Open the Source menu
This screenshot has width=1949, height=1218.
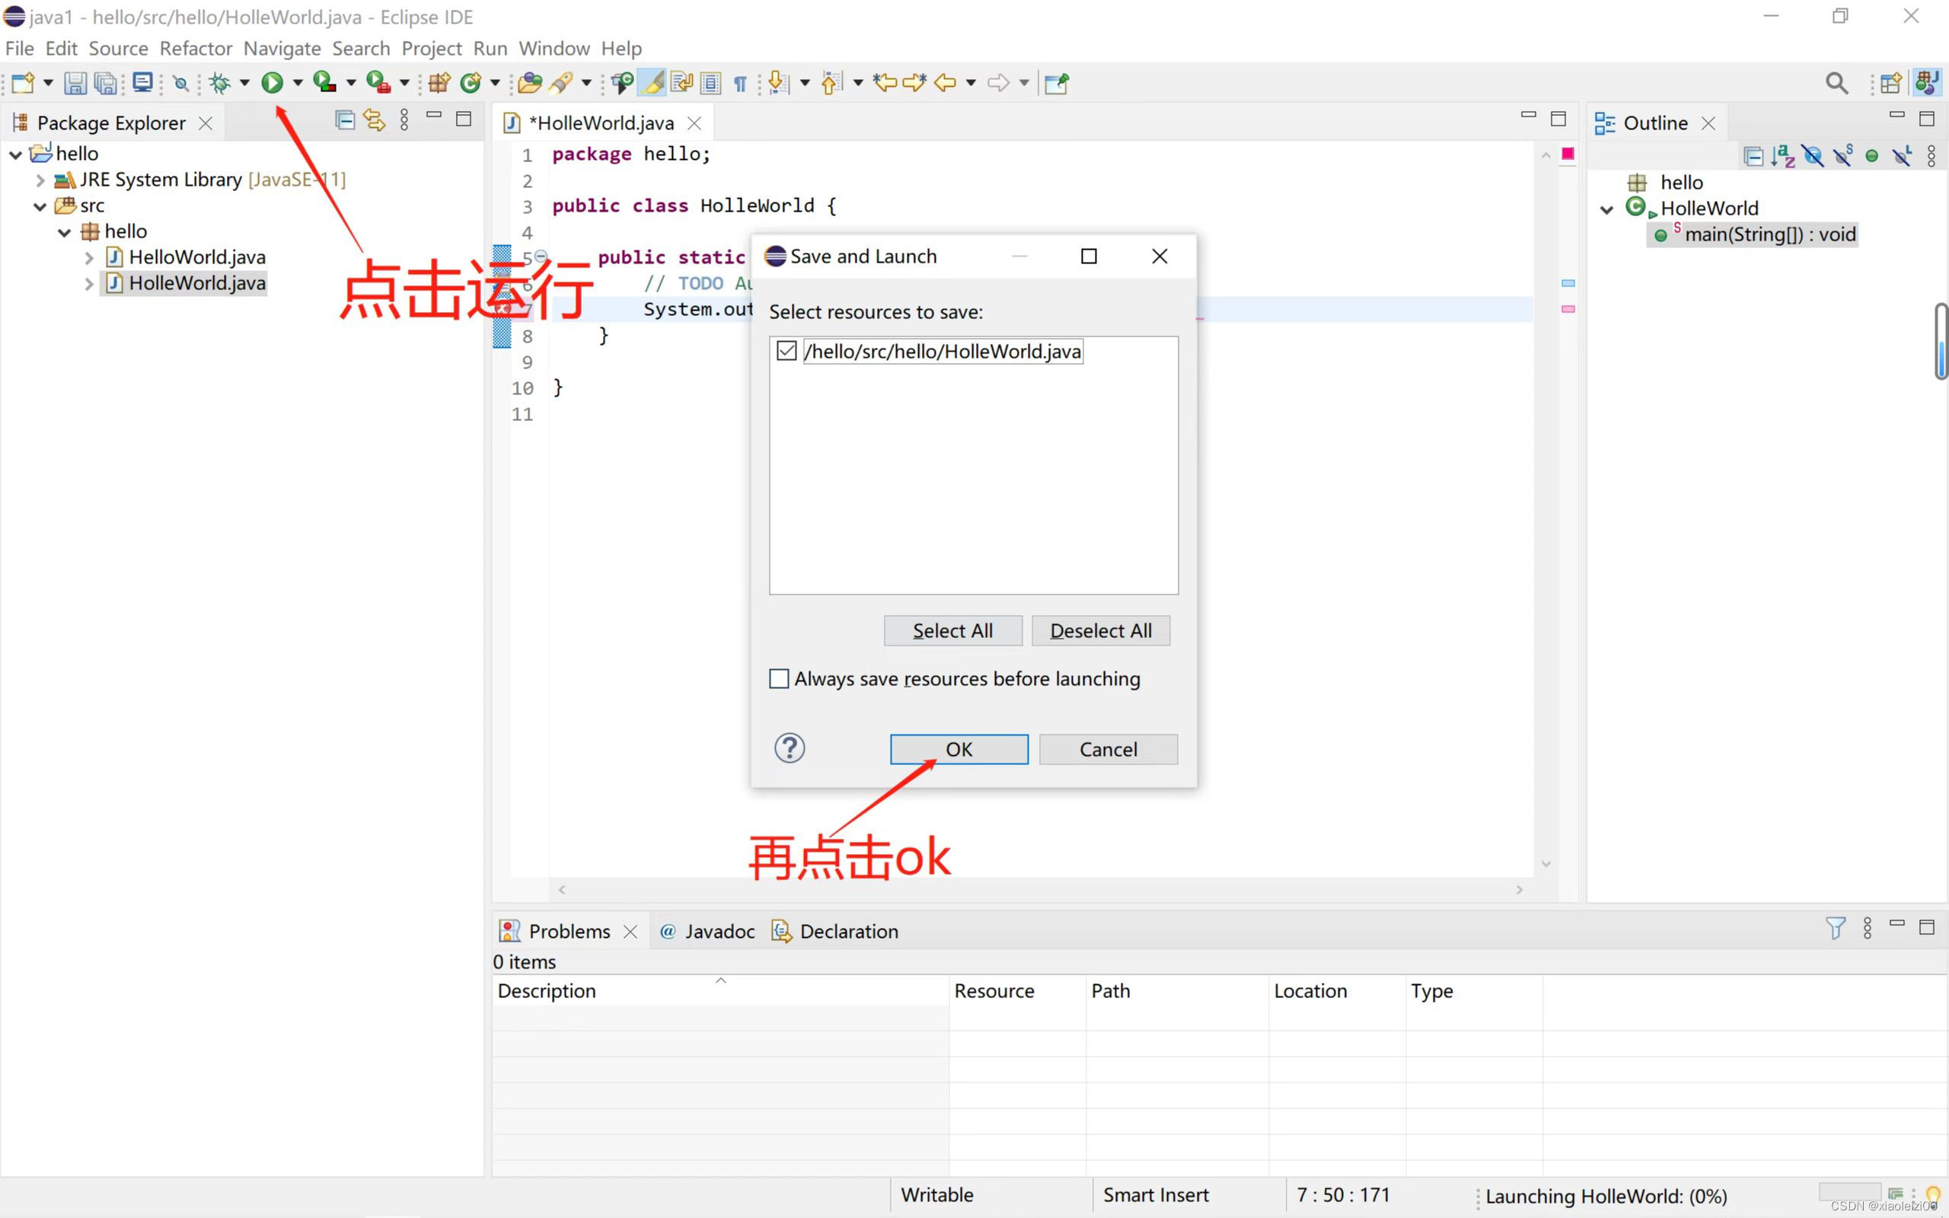coord(119,48)
